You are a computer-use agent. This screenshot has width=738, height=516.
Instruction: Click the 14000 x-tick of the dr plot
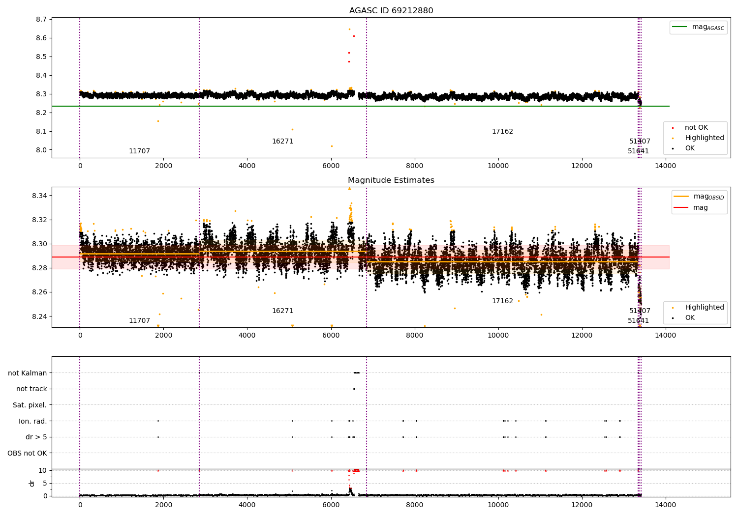point(666,505)
